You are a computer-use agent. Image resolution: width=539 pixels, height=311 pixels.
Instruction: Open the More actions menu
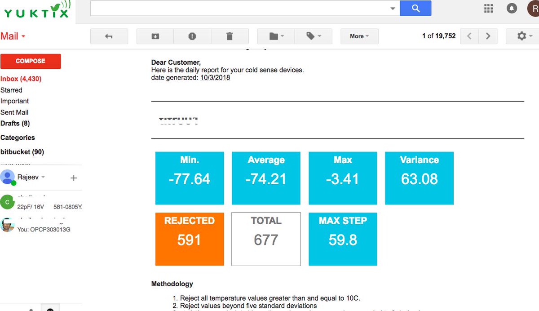(359, 36)
